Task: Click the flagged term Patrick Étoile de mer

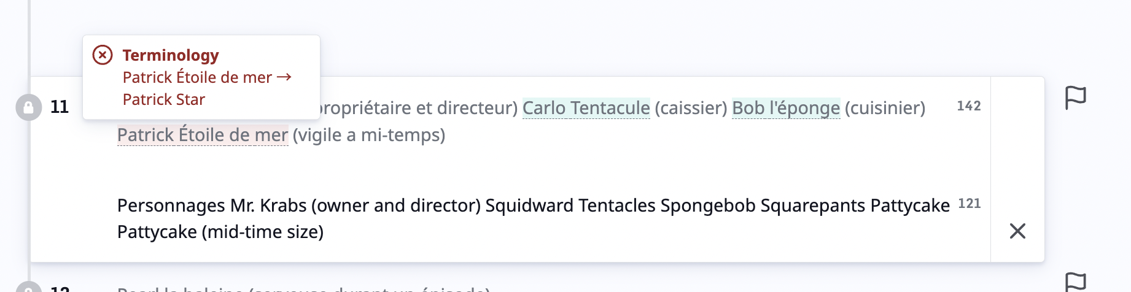Action: click(x=203, y=135)
